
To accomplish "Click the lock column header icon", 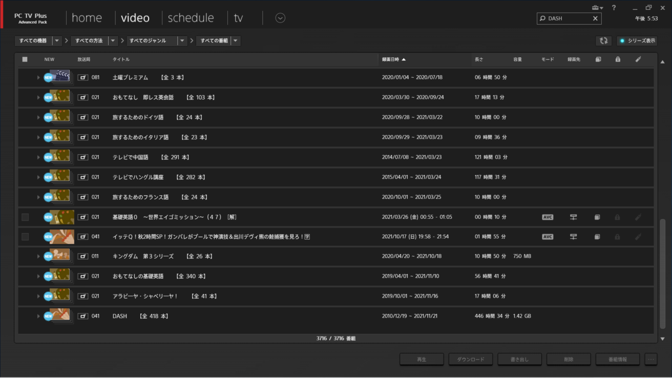I will coord(617,59).
